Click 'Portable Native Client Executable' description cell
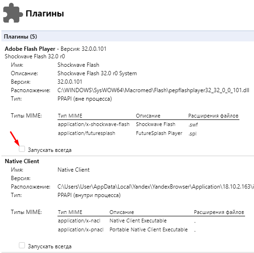Image resolution: width=254 pixels, height=253 pixels. [x=148, y=229]
